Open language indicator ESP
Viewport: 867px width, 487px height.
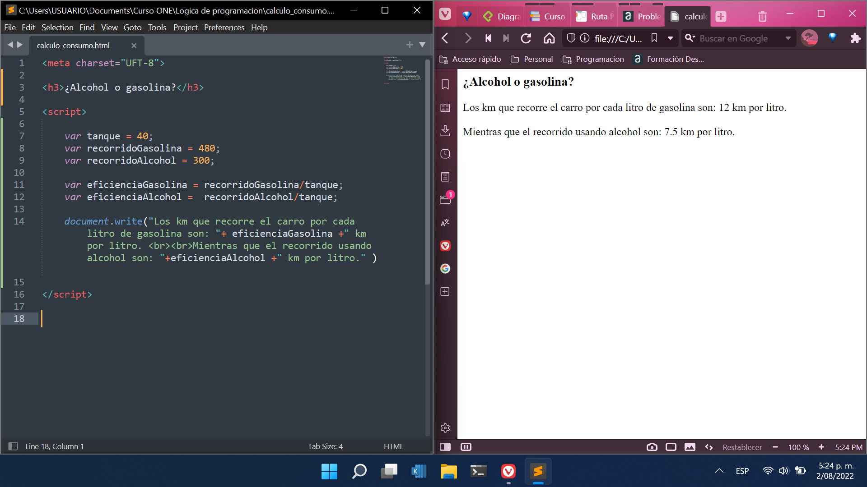742,471
